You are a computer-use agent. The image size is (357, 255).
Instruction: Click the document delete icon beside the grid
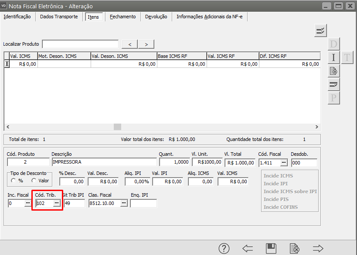tap(334, 70)
